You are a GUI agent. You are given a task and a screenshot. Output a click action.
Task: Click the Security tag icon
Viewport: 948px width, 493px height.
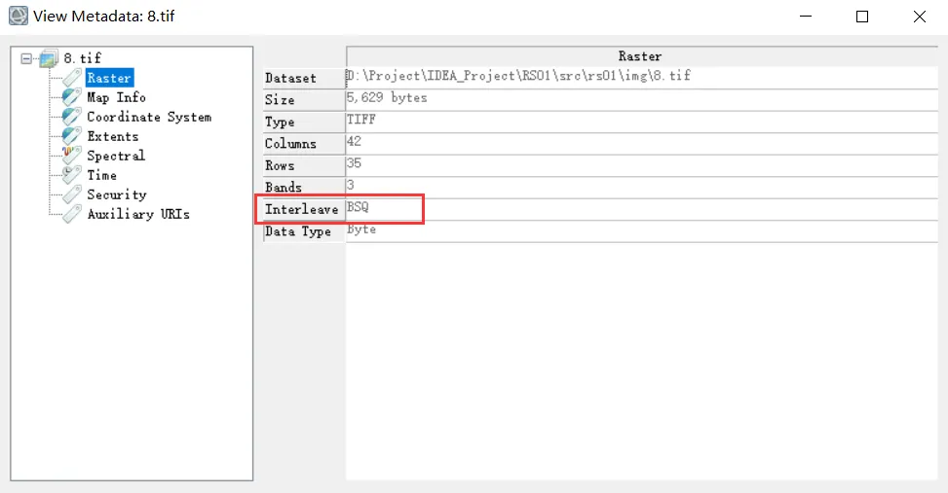[x=72, y=194]
